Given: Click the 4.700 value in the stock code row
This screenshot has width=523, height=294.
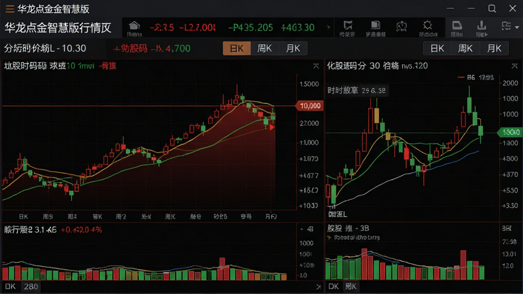Looking at the screenshot, I should tap(178, 48).
